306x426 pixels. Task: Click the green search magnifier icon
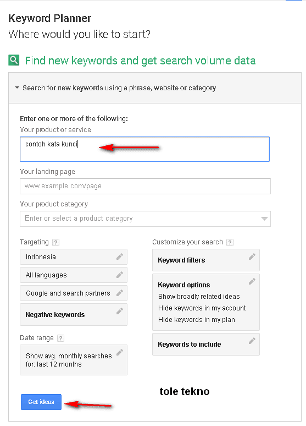click(14, 61)
